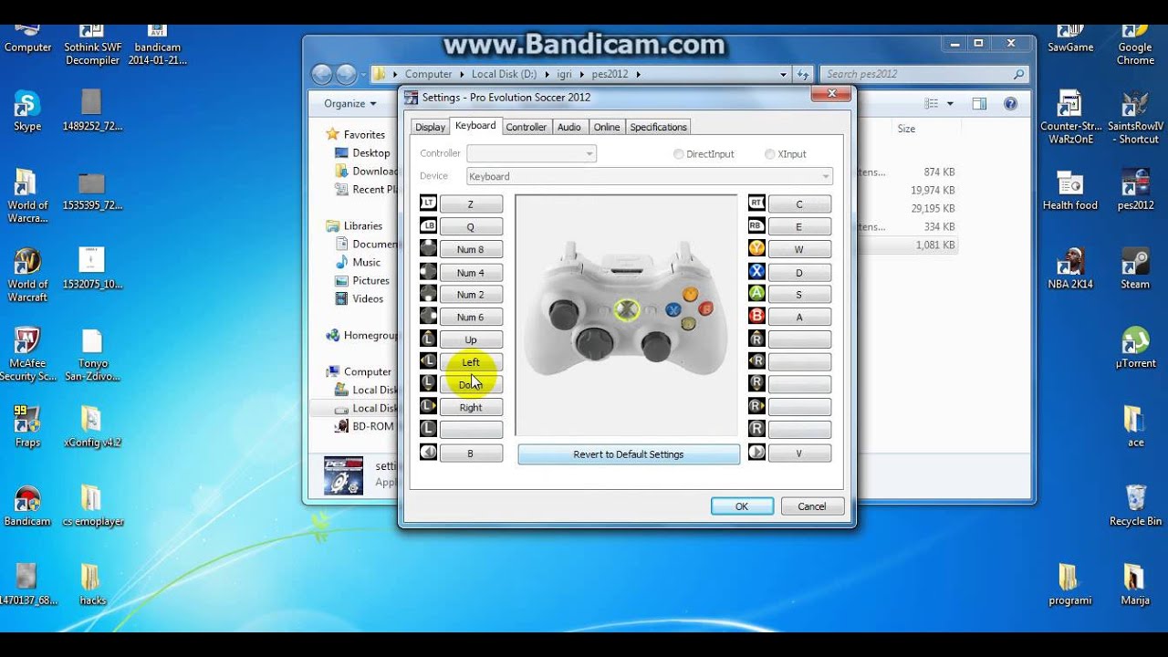
Task: Select the Keyboard tab
Action: pyautogui.click(x=475, y=126)
